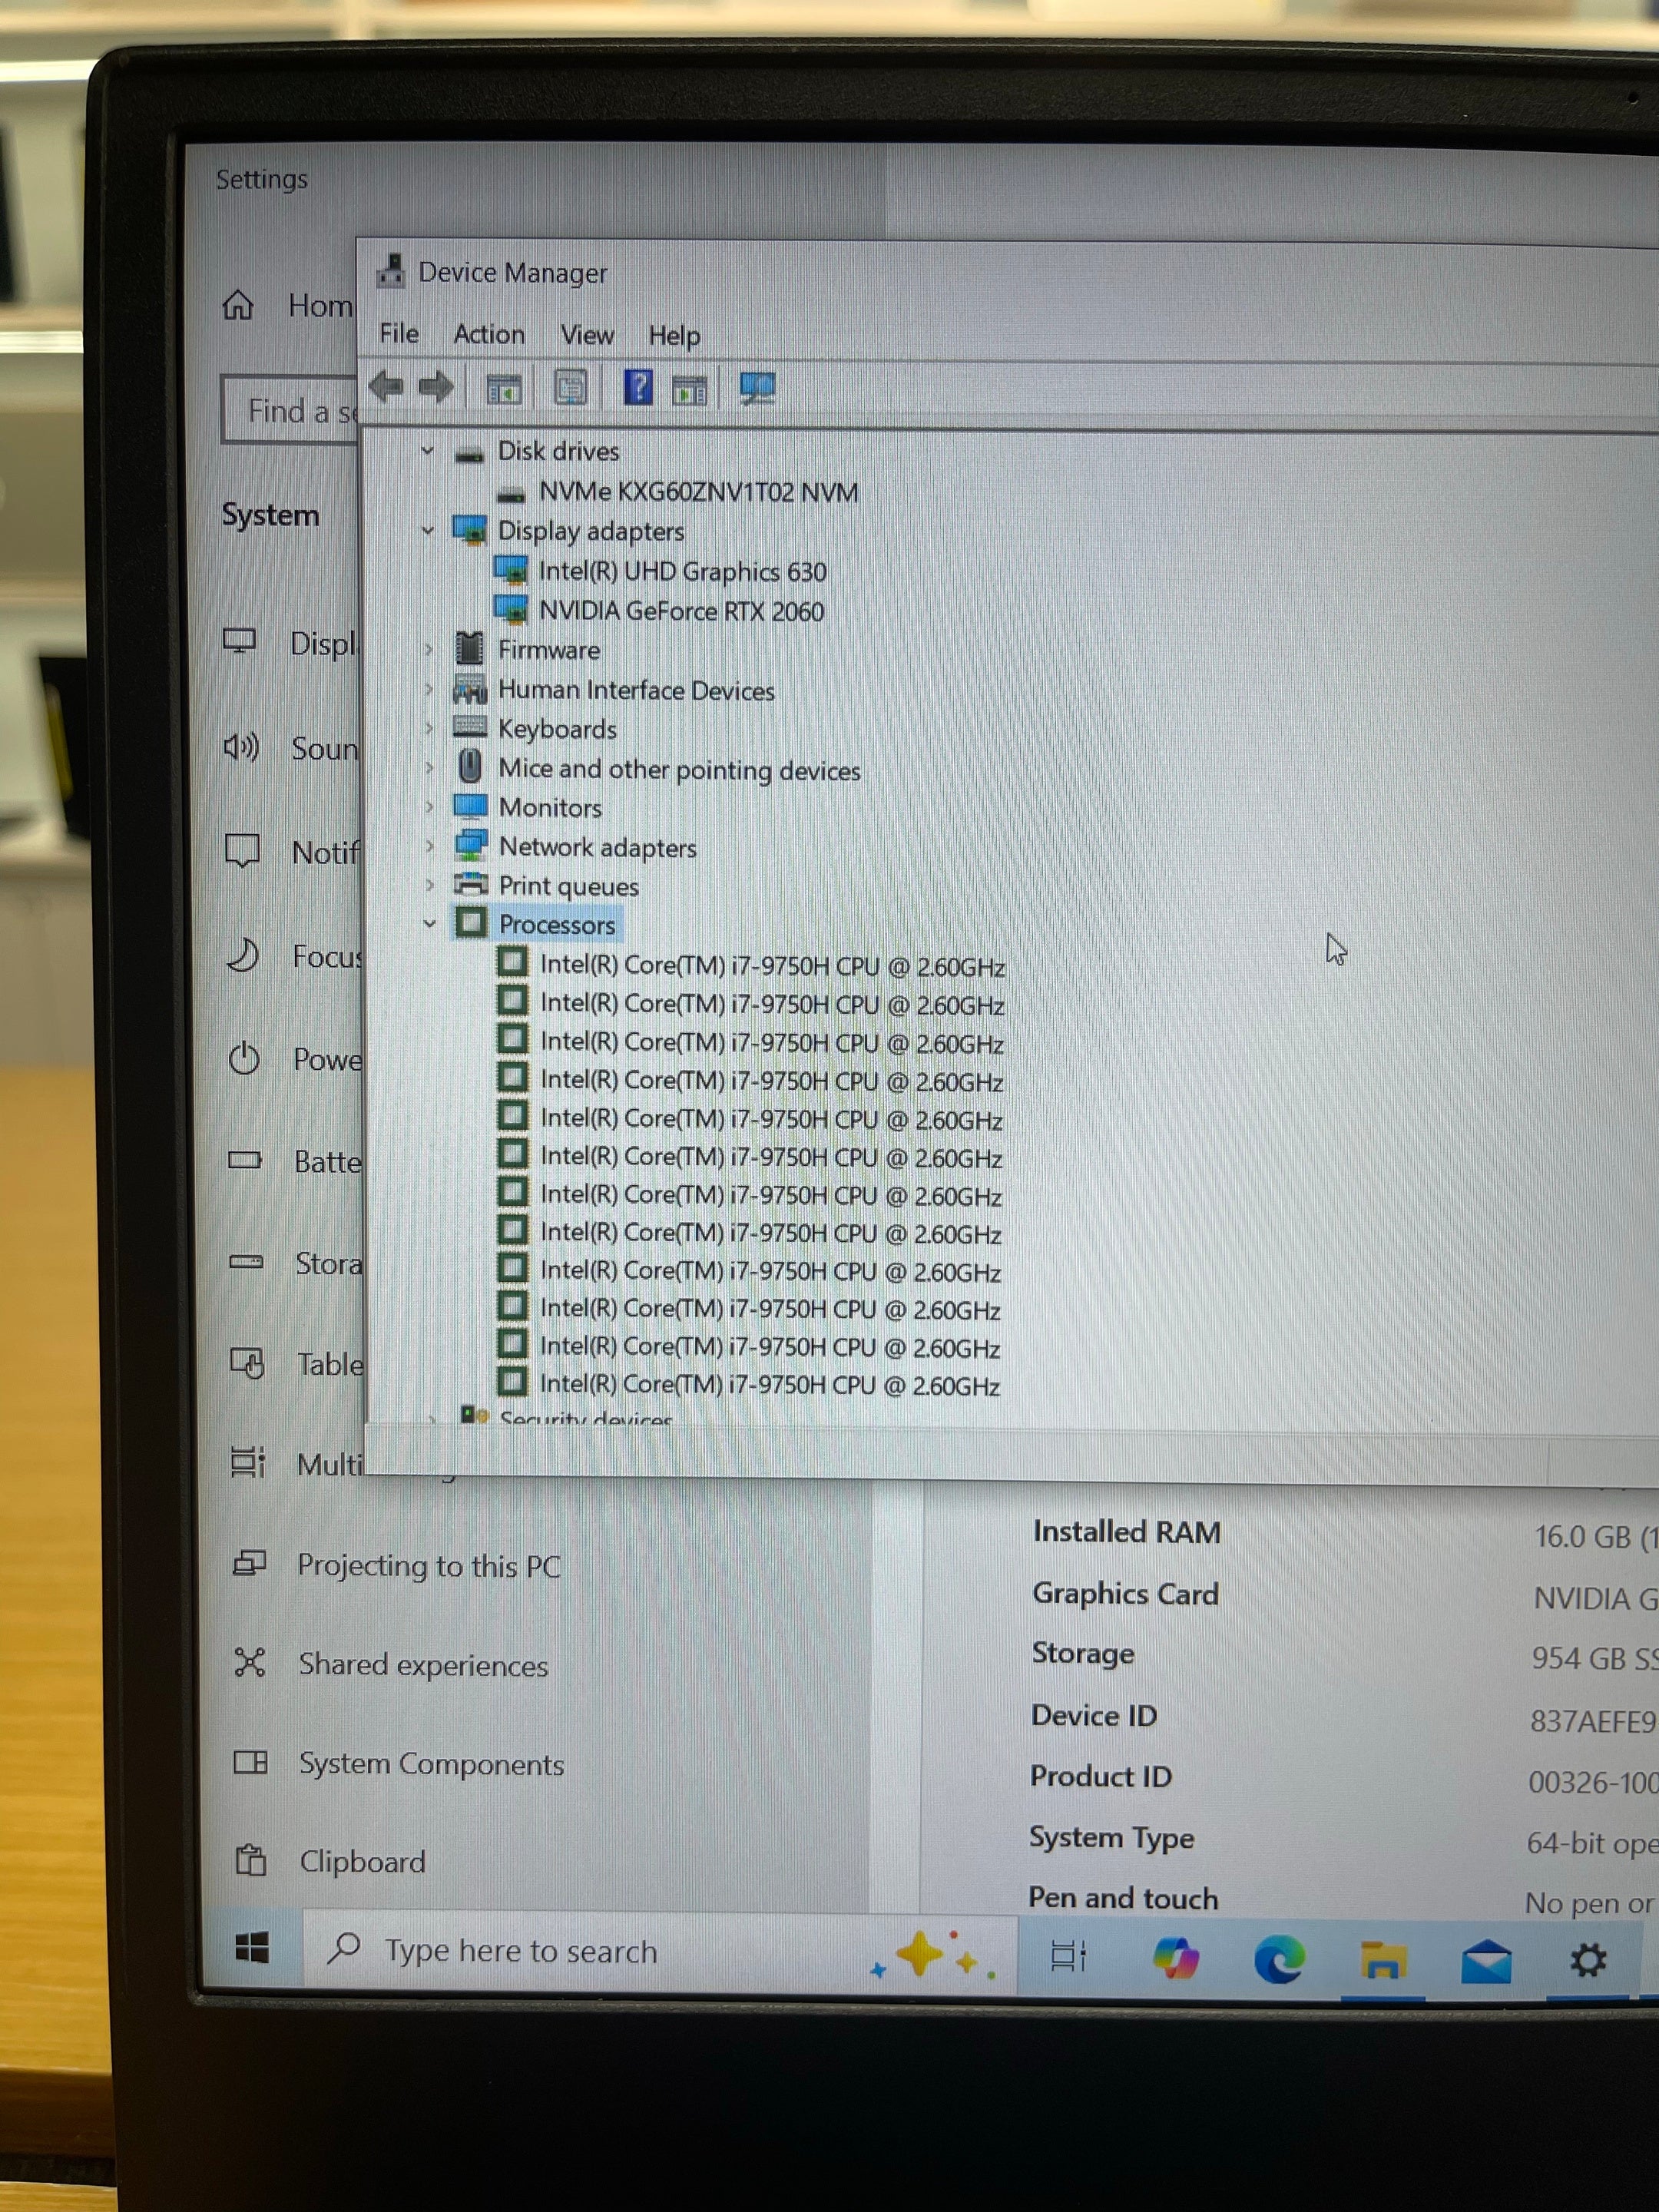The height and width of the screenshot is (2212, 1659).
Task: Expand the Print queues category chevron
Action: 430,885
